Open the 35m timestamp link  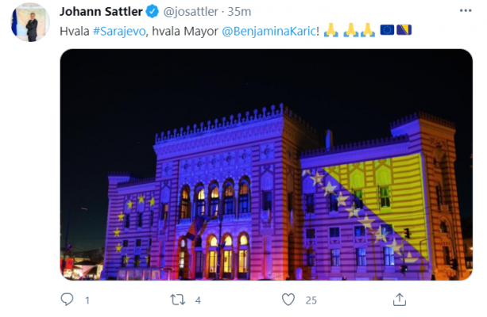[x=239, y=12]
